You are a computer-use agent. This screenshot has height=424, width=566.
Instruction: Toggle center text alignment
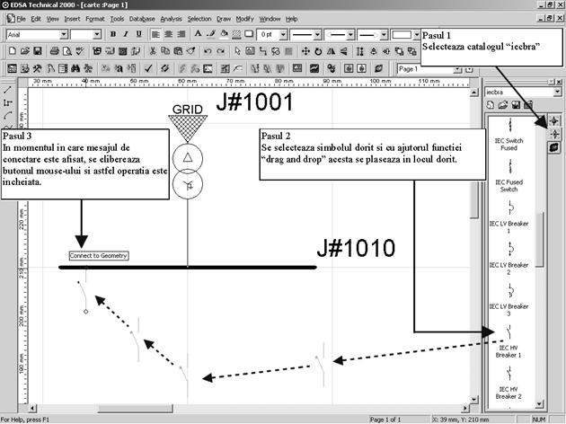[167, 34]
